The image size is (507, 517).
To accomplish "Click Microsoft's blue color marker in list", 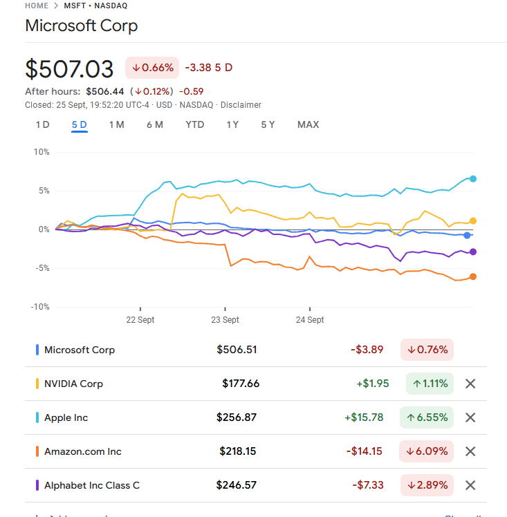I will pos(37,350).
